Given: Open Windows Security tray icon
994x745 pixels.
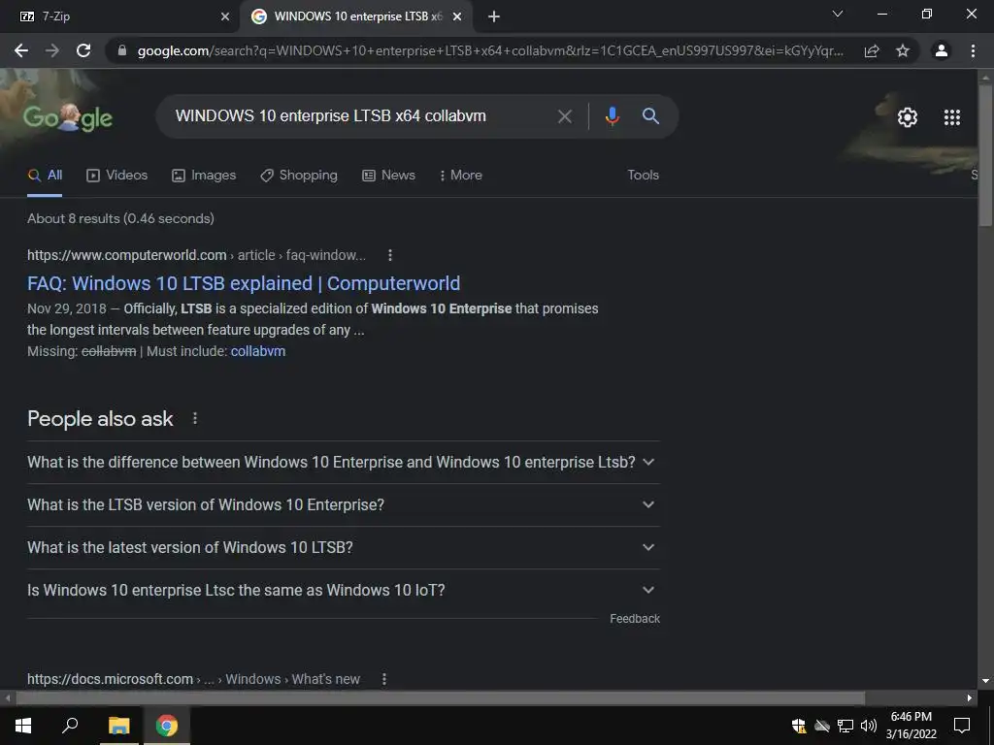Looking at the screenshot, I should 799,726.
